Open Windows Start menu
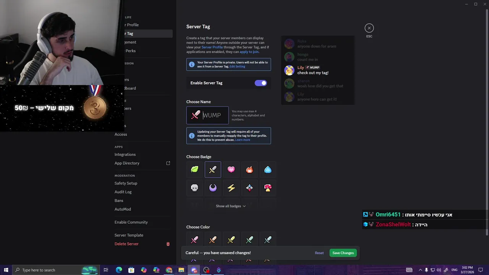 click(x=6, y=270)
